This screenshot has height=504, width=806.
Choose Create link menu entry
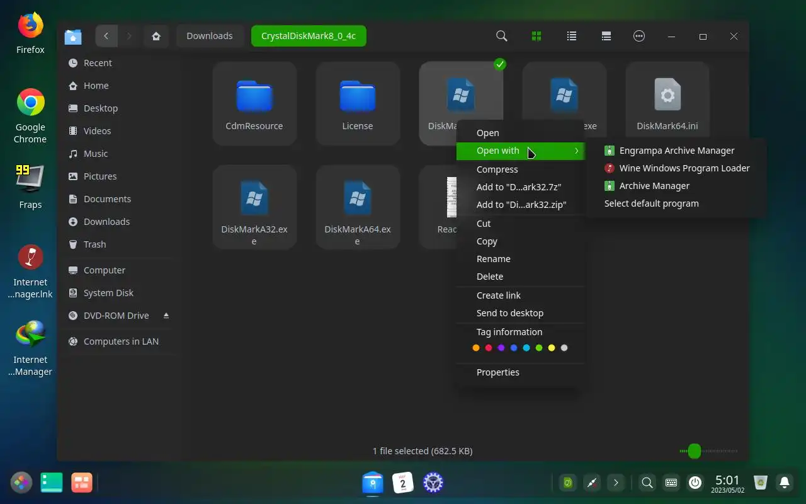521,295
